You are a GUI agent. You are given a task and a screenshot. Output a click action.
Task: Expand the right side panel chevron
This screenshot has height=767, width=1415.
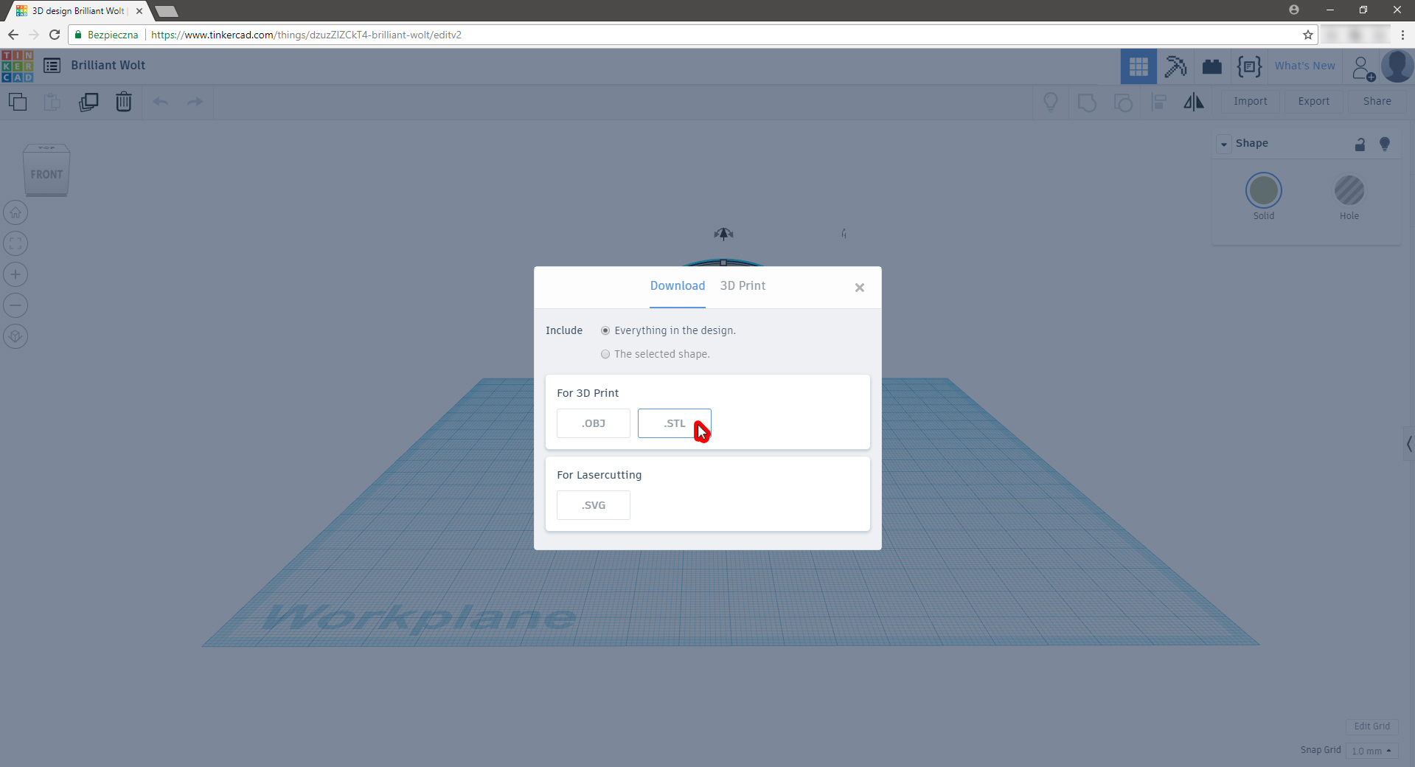(x=1408, y=444)
